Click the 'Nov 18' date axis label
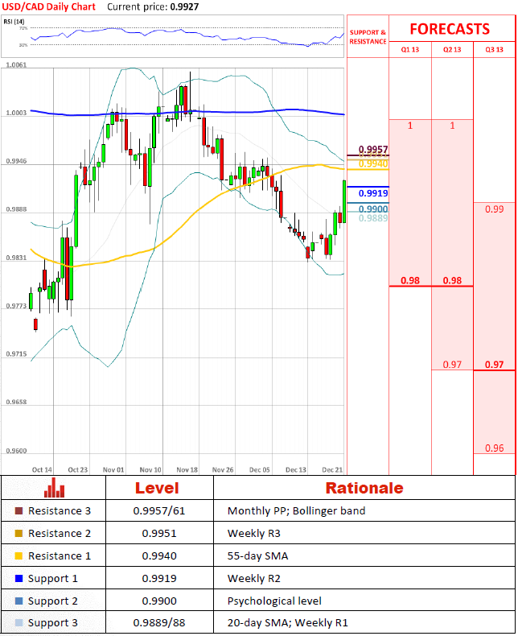518x636 pixels. point(187,469)
